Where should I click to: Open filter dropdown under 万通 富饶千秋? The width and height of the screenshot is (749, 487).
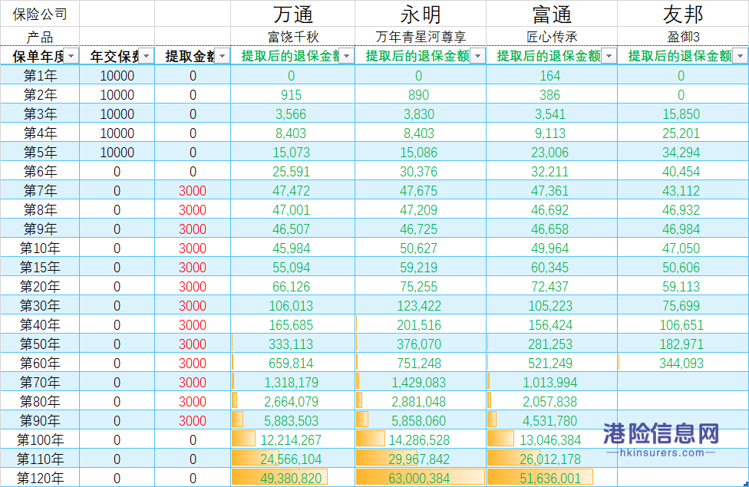[347, 56]
